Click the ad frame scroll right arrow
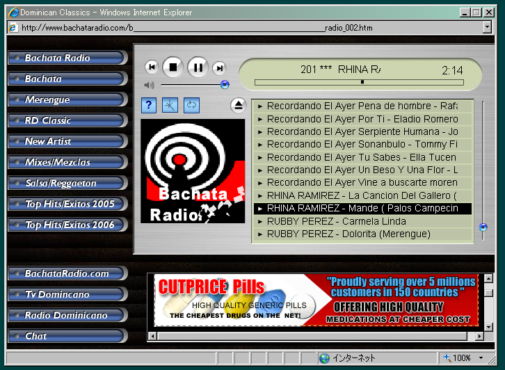 coord(480,337)
